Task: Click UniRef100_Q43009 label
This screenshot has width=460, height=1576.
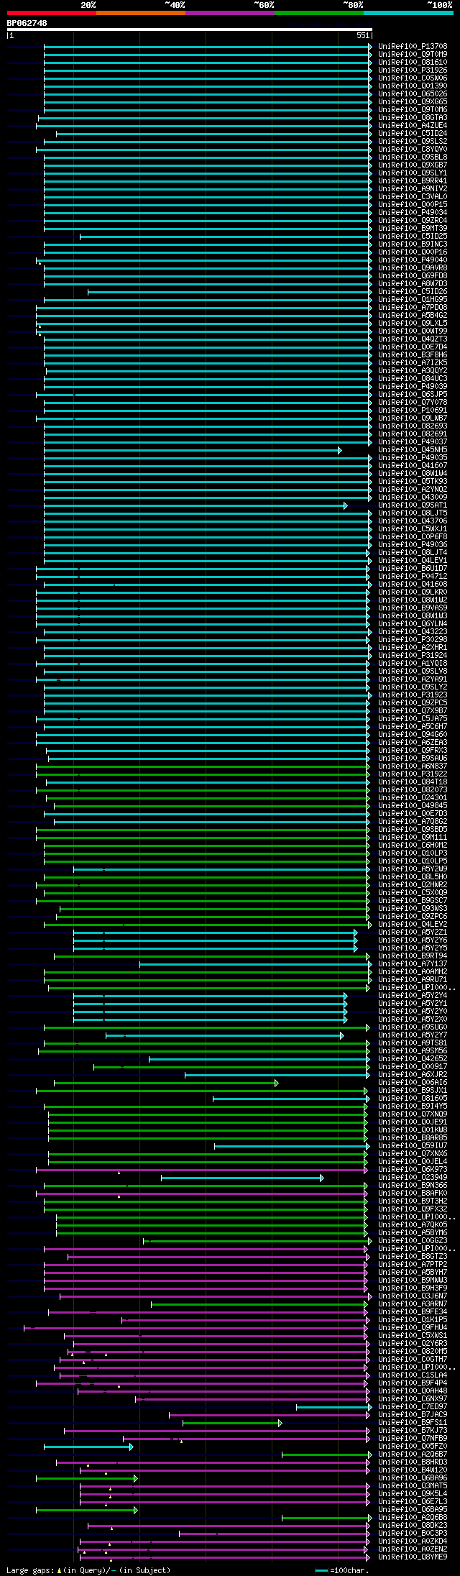Action: (413, 497)
